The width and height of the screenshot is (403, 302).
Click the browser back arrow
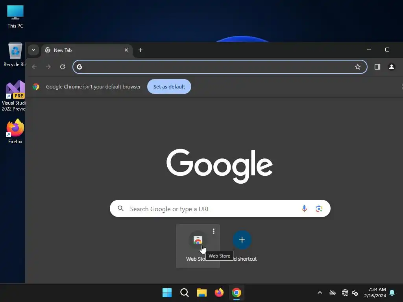coord(35,67)
